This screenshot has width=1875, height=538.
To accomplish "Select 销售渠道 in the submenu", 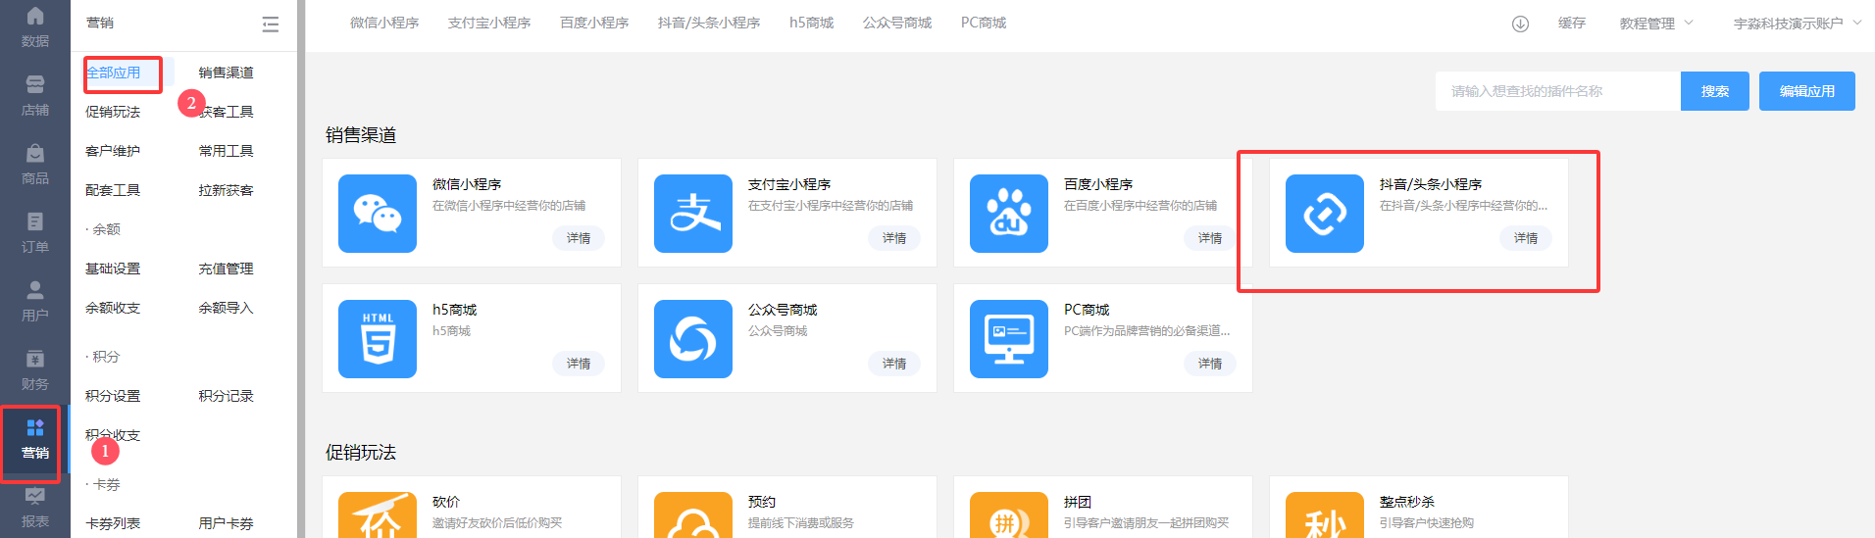I will coord(226,73).
